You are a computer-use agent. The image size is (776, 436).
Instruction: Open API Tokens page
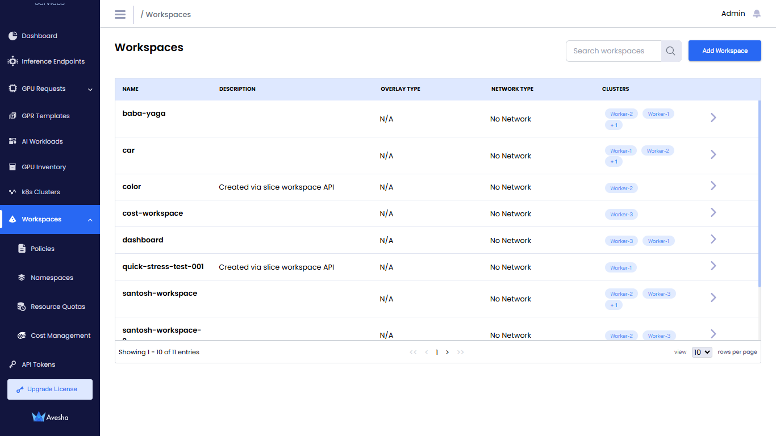tap(38, 364)
